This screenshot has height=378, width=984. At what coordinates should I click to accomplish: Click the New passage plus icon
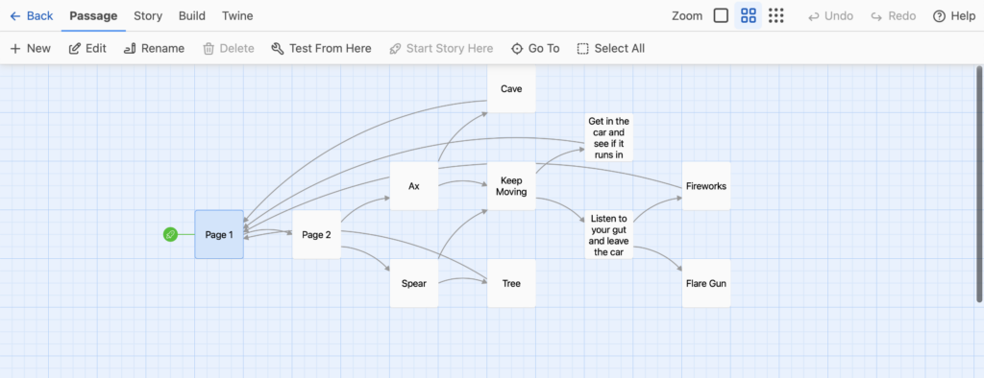click(15, 48)
